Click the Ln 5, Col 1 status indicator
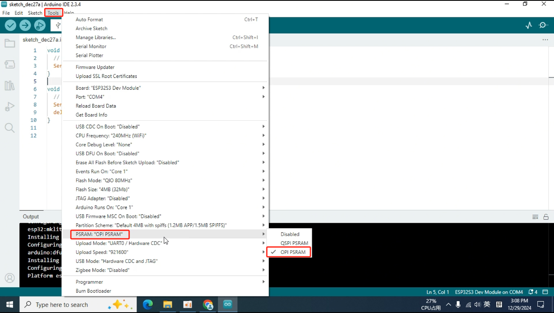This screenshot has height=313, width=554. coord(438,292)
